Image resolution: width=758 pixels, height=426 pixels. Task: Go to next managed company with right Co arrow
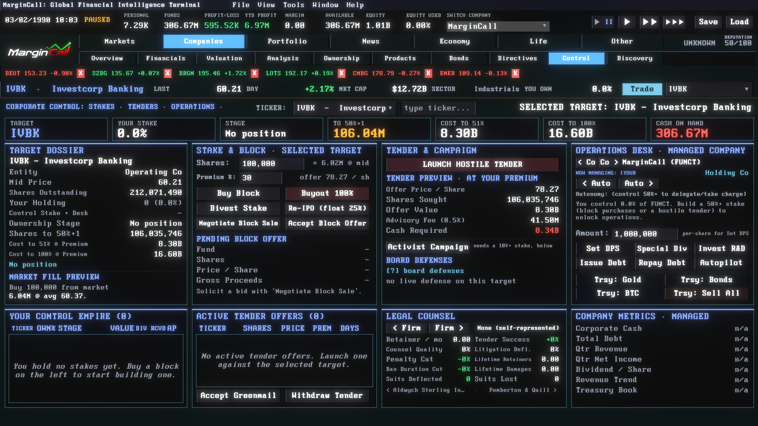[x=609, y=162]
